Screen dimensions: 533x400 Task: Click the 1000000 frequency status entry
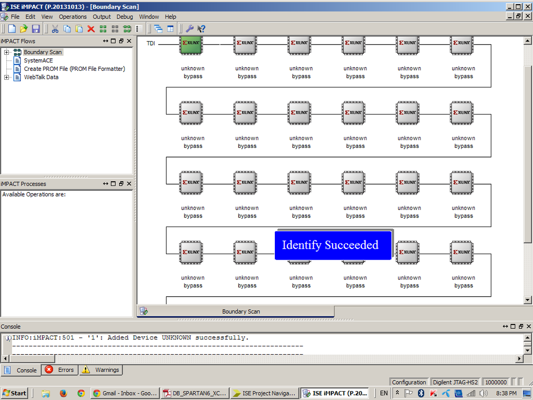[496, 382]
